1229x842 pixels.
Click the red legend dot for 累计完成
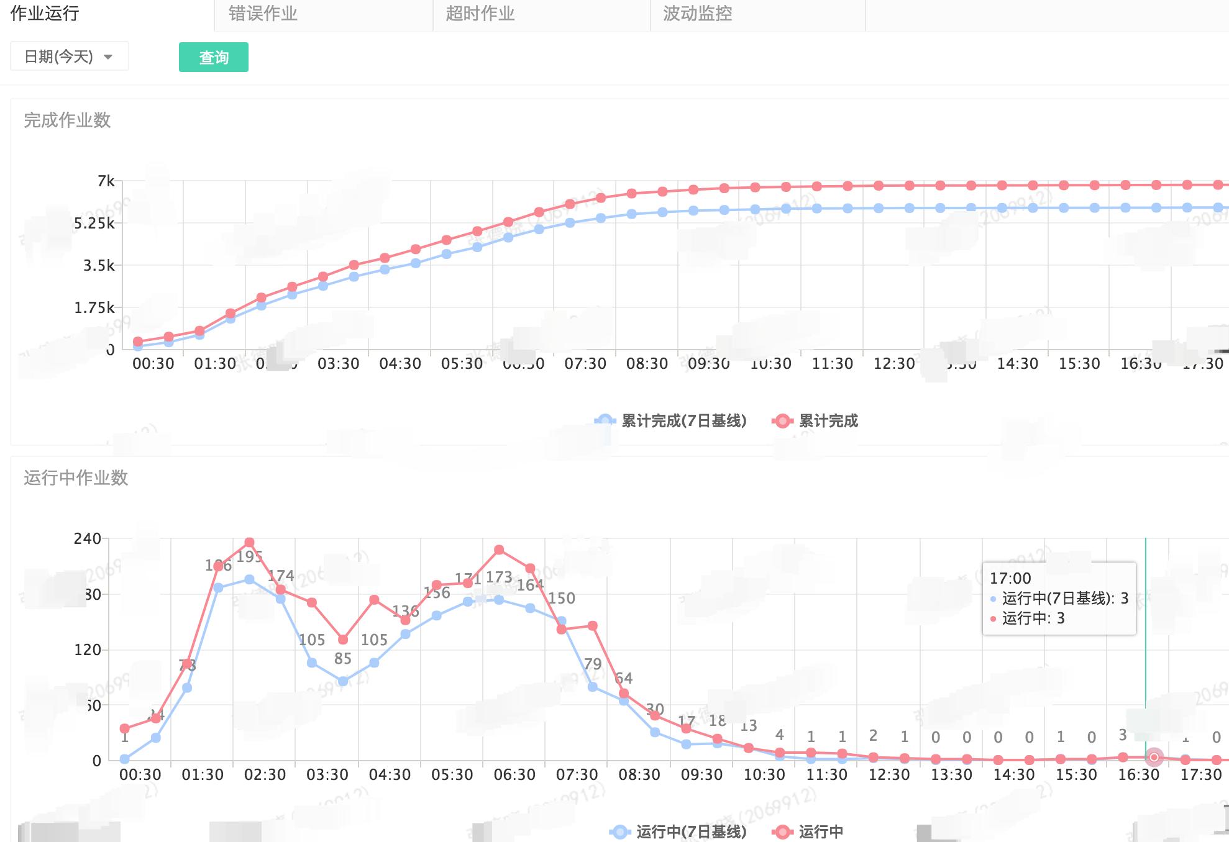[781, 420]
